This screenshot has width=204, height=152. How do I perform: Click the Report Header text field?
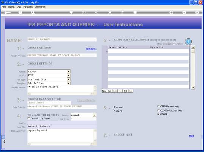pyautogui.click(x=61, y=88)
